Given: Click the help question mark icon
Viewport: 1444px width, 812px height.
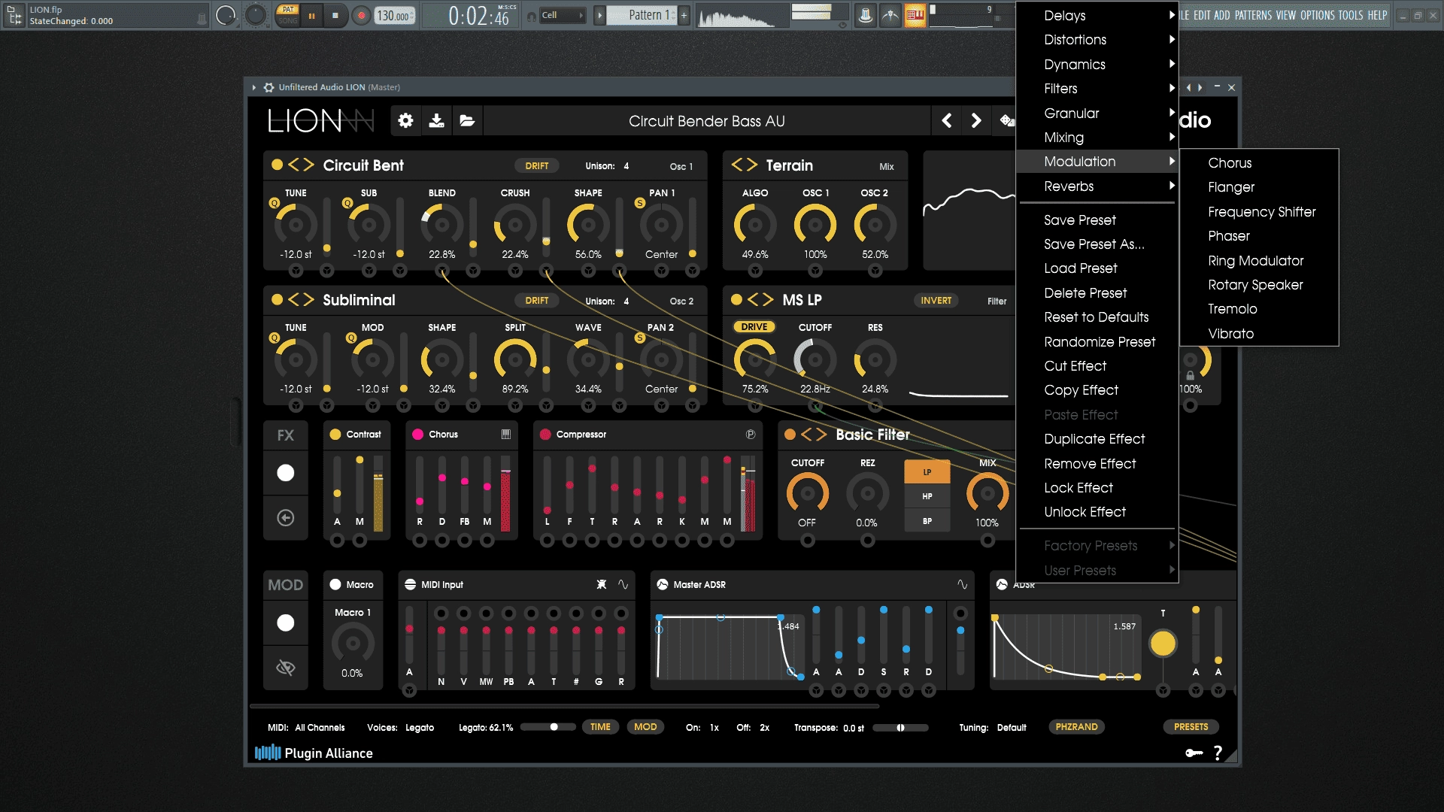Looking at the screenshot, I should pyautogui.click(x=1218, y=753).
